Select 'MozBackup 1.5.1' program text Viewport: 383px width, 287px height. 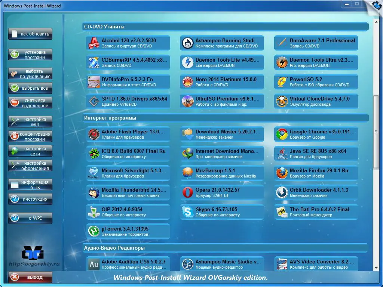(215, 170)
